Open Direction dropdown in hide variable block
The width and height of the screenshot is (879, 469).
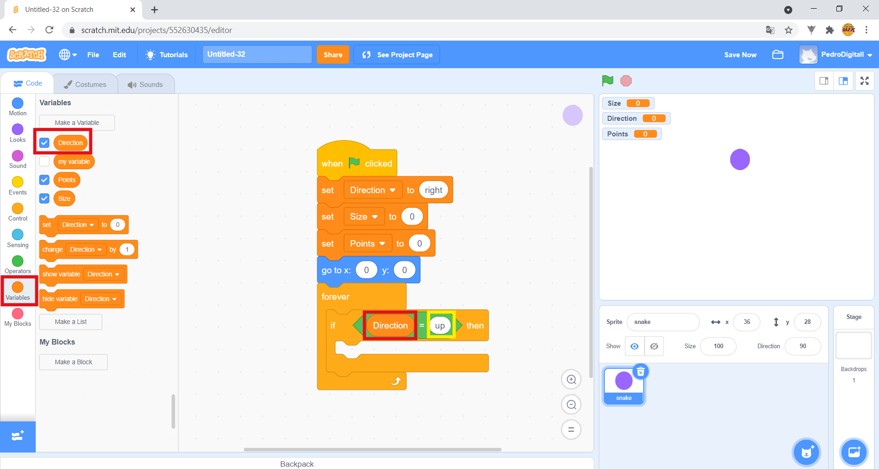[x=101, y=299]
